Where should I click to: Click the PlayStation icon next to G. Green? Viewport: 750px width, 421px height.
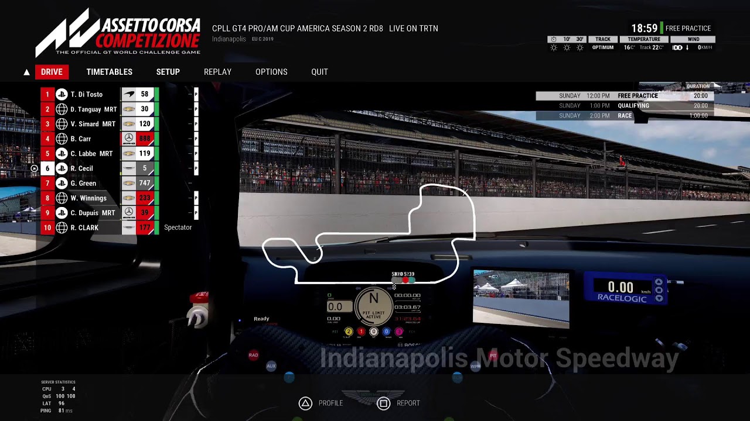point(62,183)
